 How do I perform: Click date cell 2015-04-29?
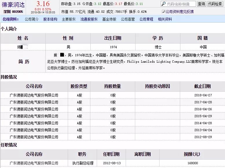point(203,116)
